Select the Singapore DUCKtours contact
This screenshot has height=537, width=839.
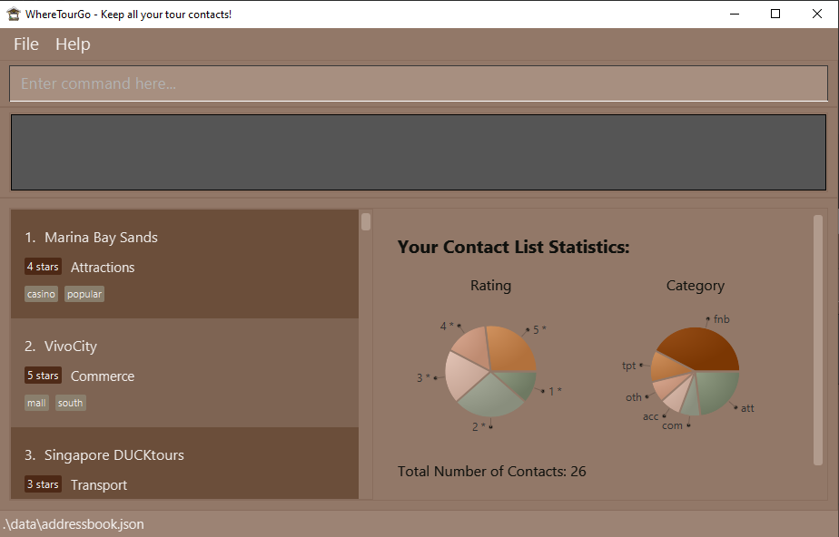pos(114,455)
